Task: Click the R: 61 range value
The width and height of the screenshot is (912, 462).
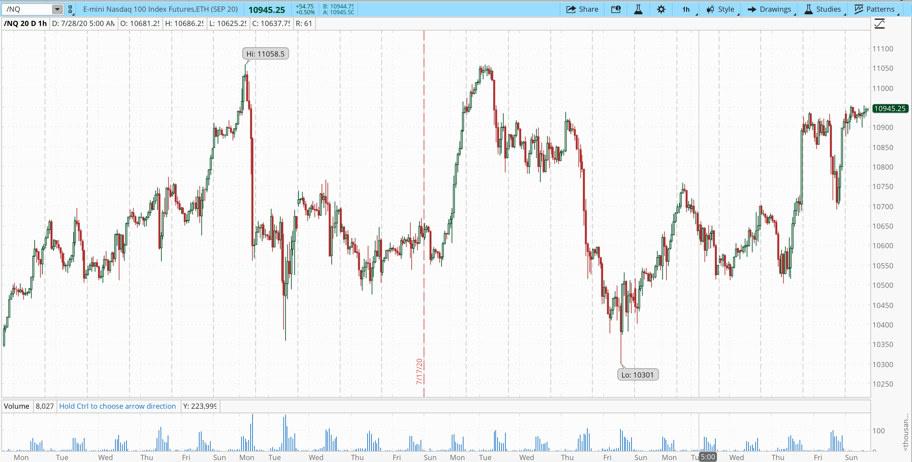Action: point(304,23)
